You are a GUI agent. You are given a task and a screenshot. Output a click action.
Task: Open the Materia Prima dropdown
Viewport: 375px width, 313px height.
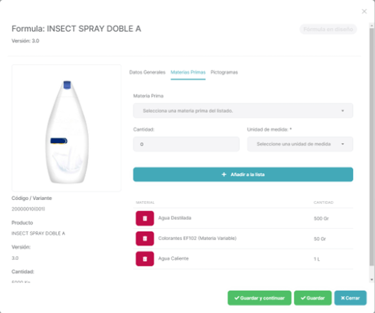click(243, 111)
